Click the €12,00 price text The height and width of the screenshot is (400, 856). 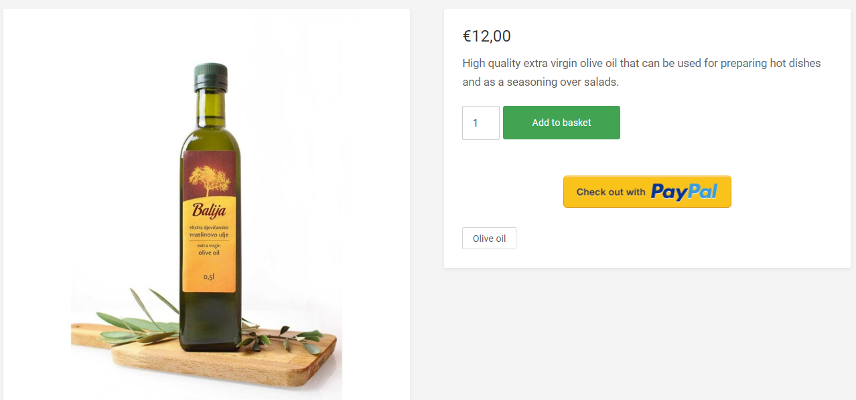pos(486,36)
